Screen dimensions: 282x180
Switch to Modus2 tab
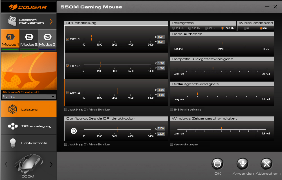29,39
